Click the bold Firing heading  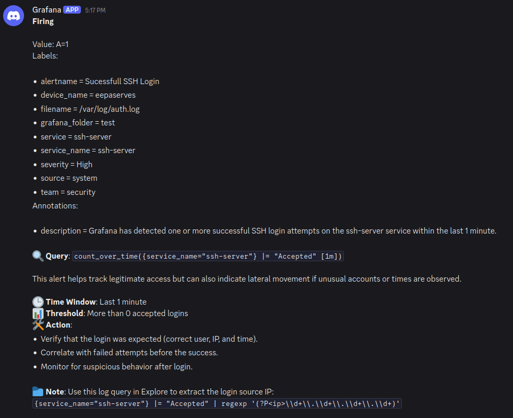point(43,21)
